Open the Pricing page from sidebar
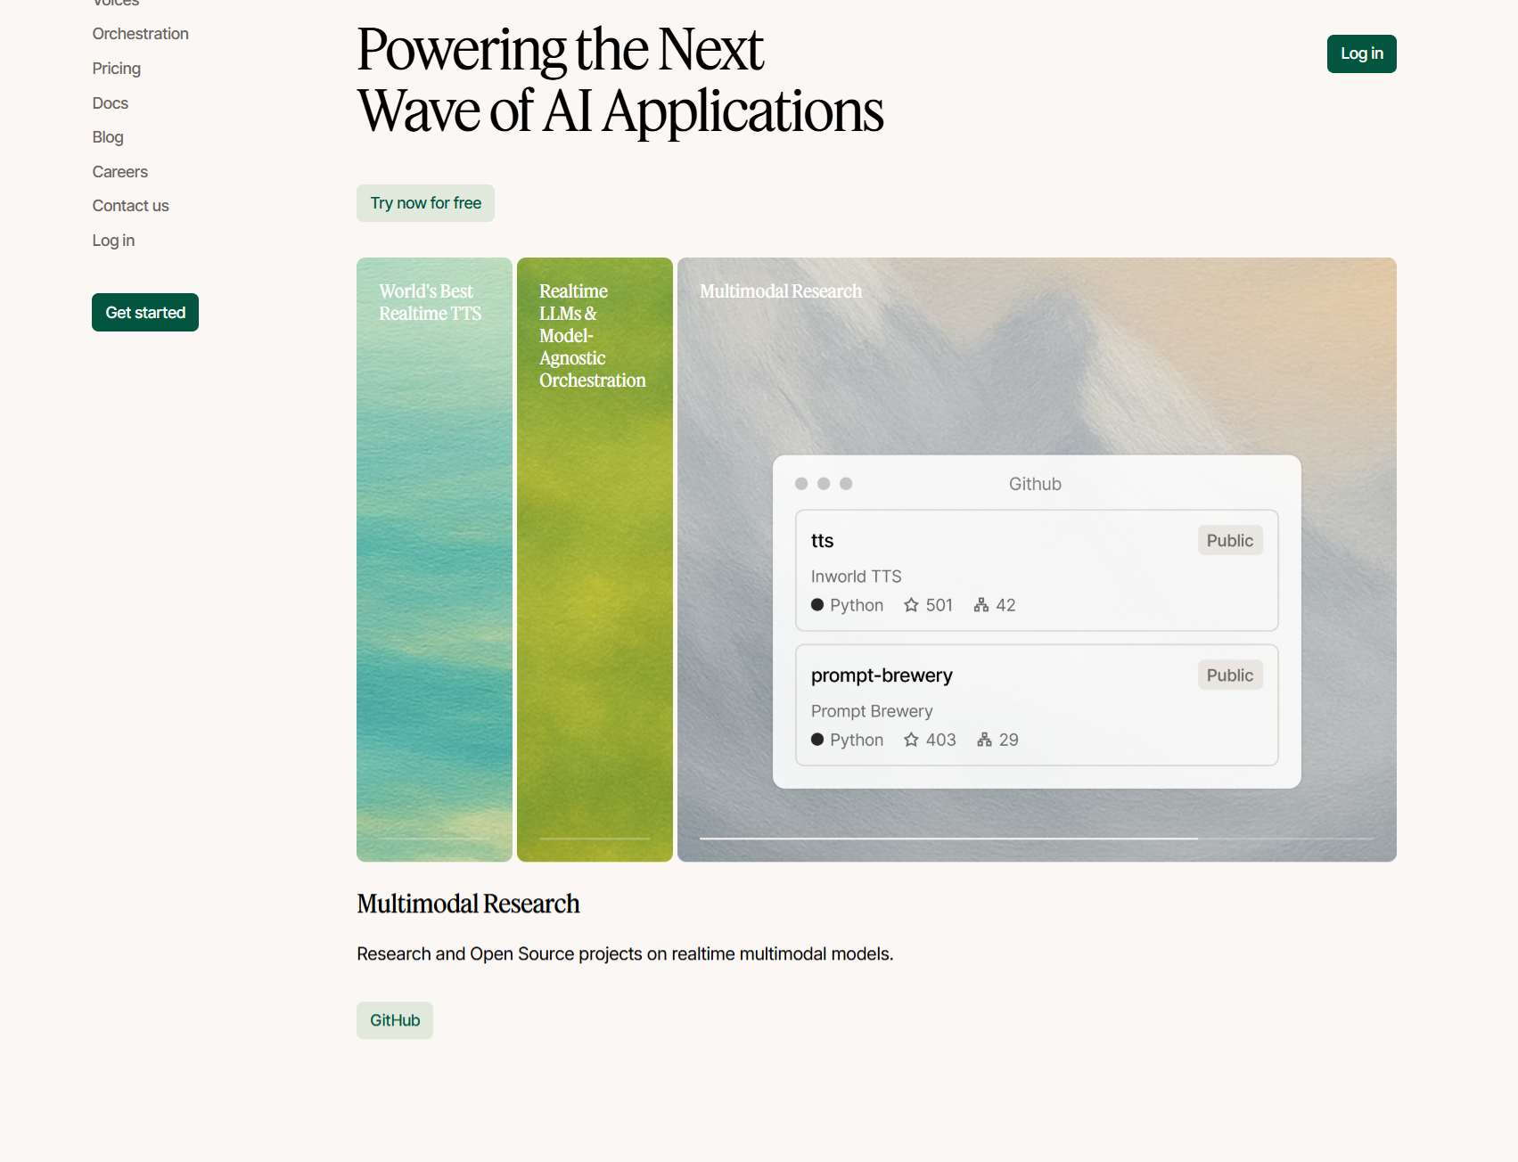 tap(117, 69)
